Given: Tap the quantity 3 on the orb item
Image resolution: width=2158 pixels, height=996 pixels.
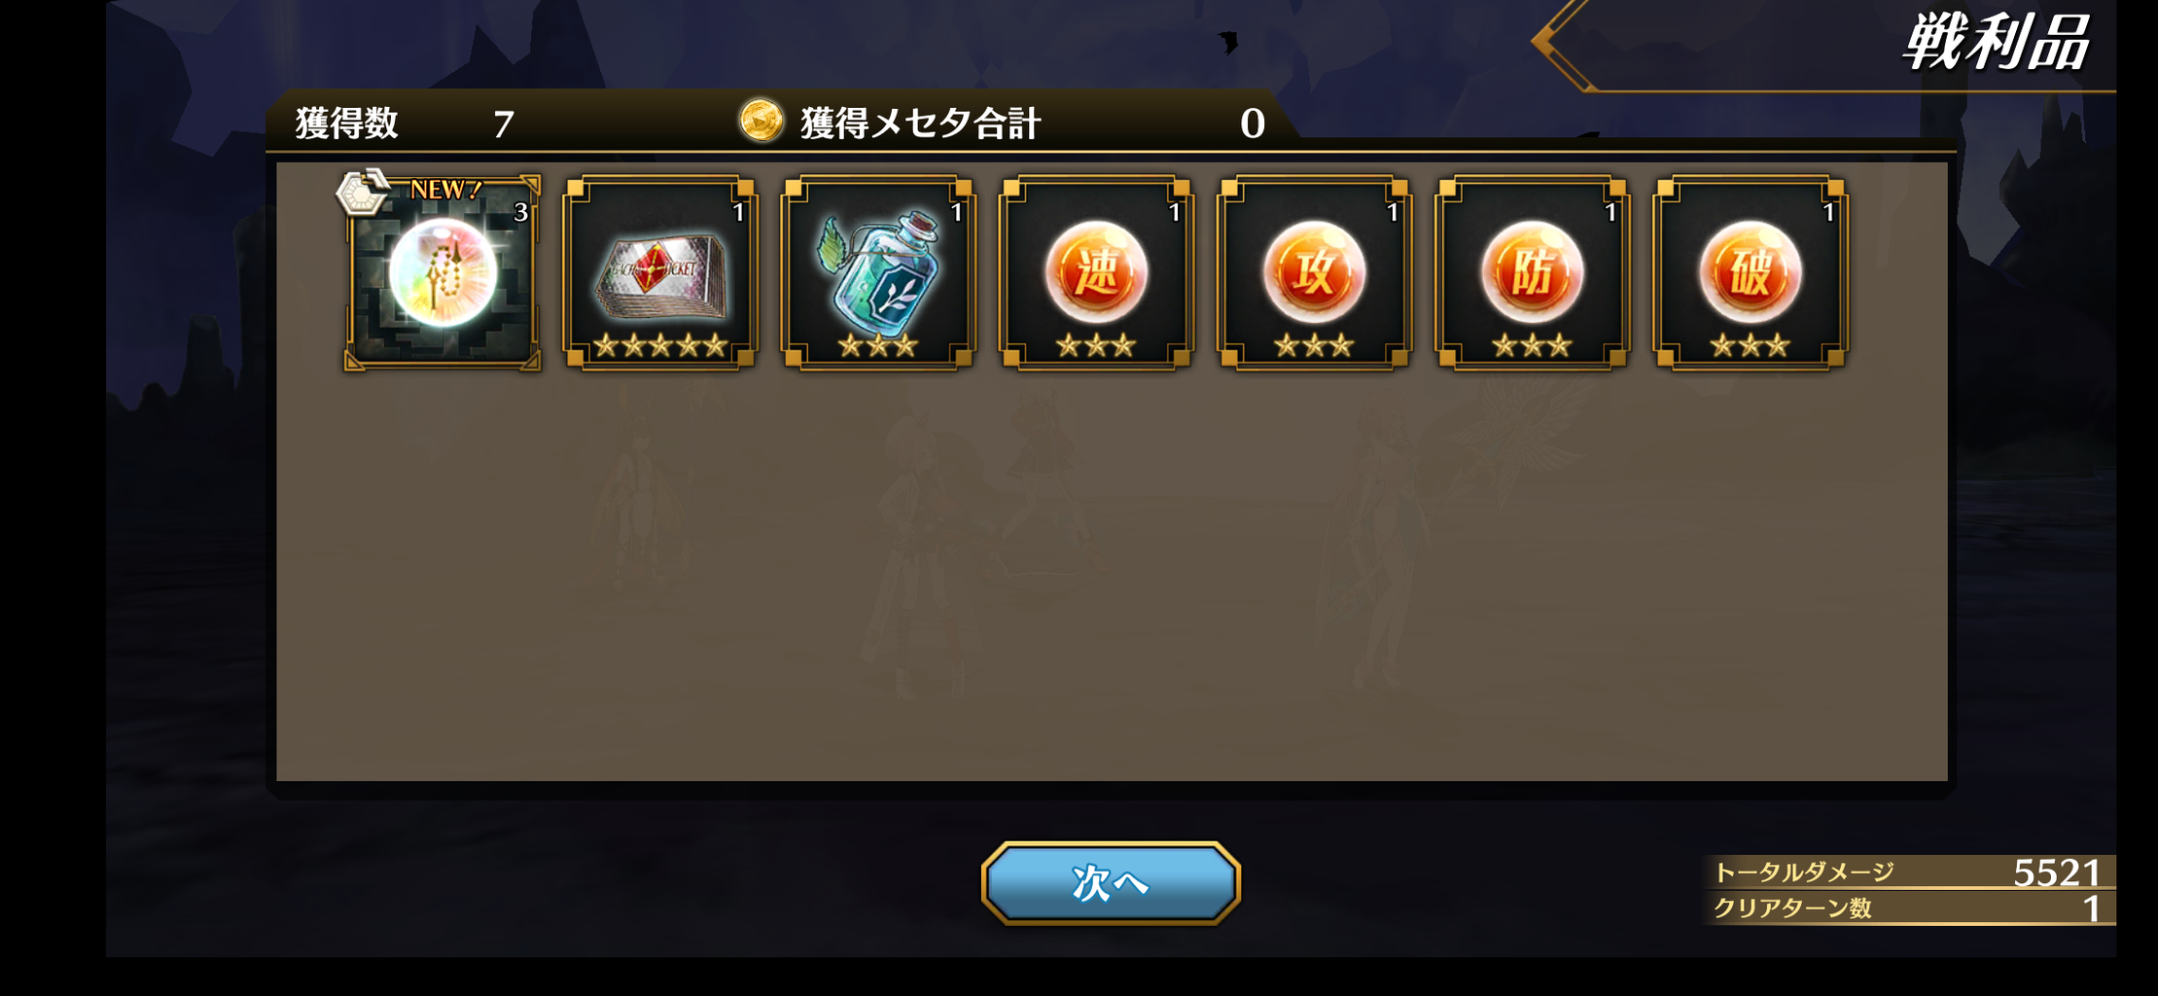Looking at the screenshot, I should (521, 212).
